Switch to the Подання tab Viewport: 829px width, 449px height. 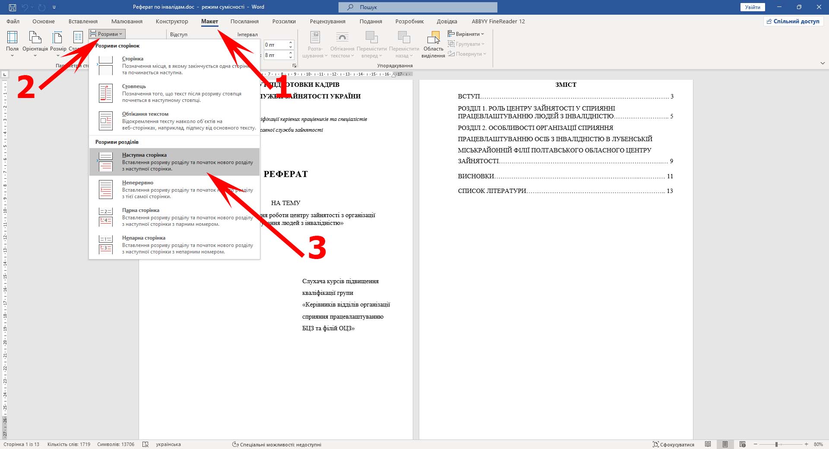[371, 21]
